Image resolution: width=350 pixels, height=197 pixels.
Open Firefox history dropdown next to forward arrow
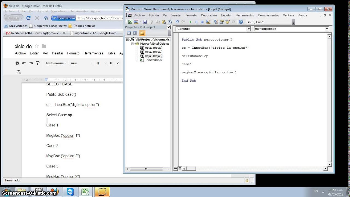22,18
